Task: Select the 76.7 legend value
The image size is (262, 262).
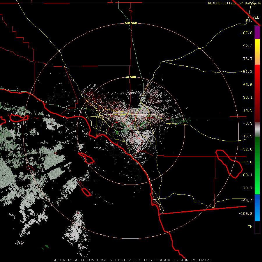Action: point(248,59)
